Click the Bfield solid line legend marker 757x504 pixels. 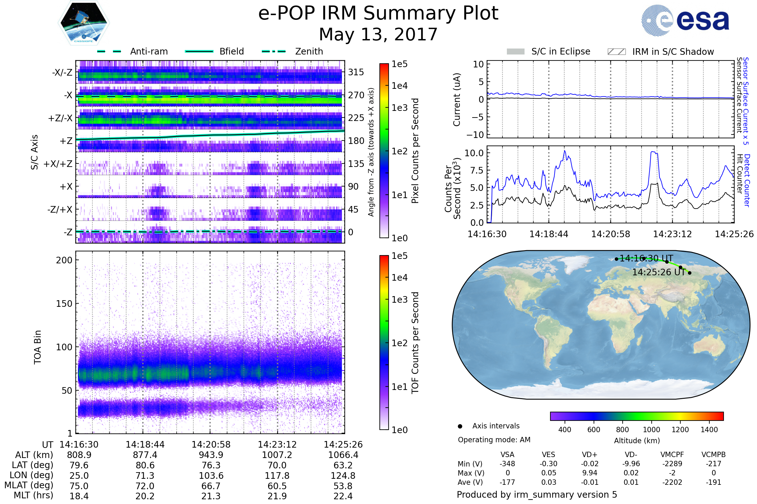[199, 51]
